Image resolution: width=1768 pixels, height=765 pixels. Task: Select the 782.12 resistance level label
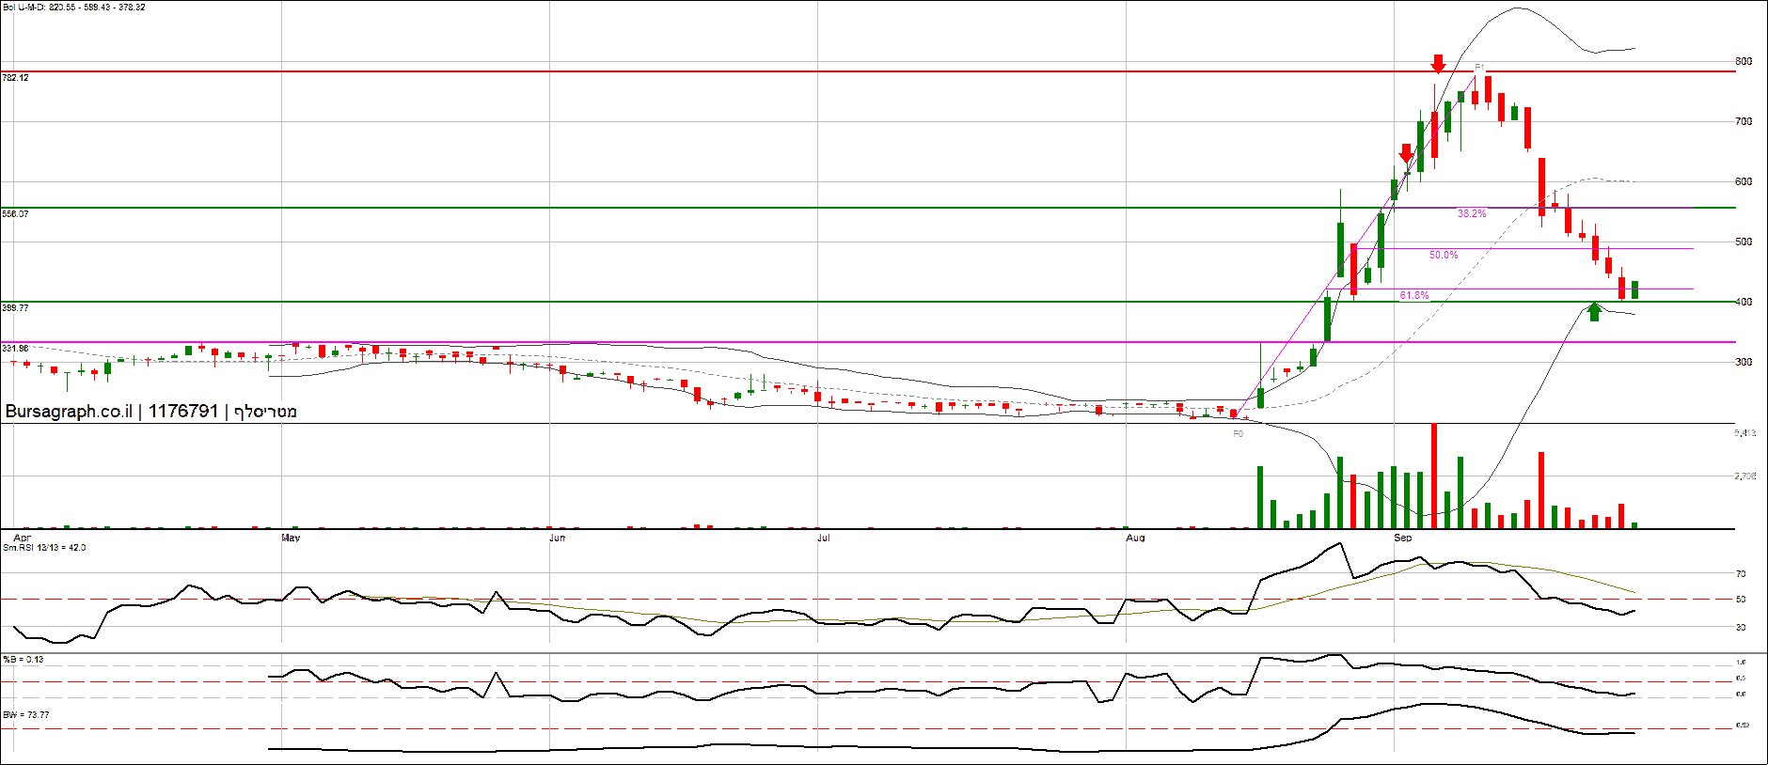pyautogui.click(x=15, y=78)
